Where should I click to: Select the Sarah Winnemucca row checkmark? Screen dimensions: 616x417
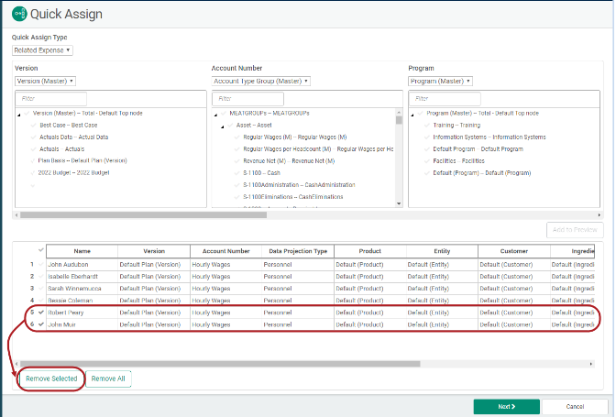click(41, 288)
